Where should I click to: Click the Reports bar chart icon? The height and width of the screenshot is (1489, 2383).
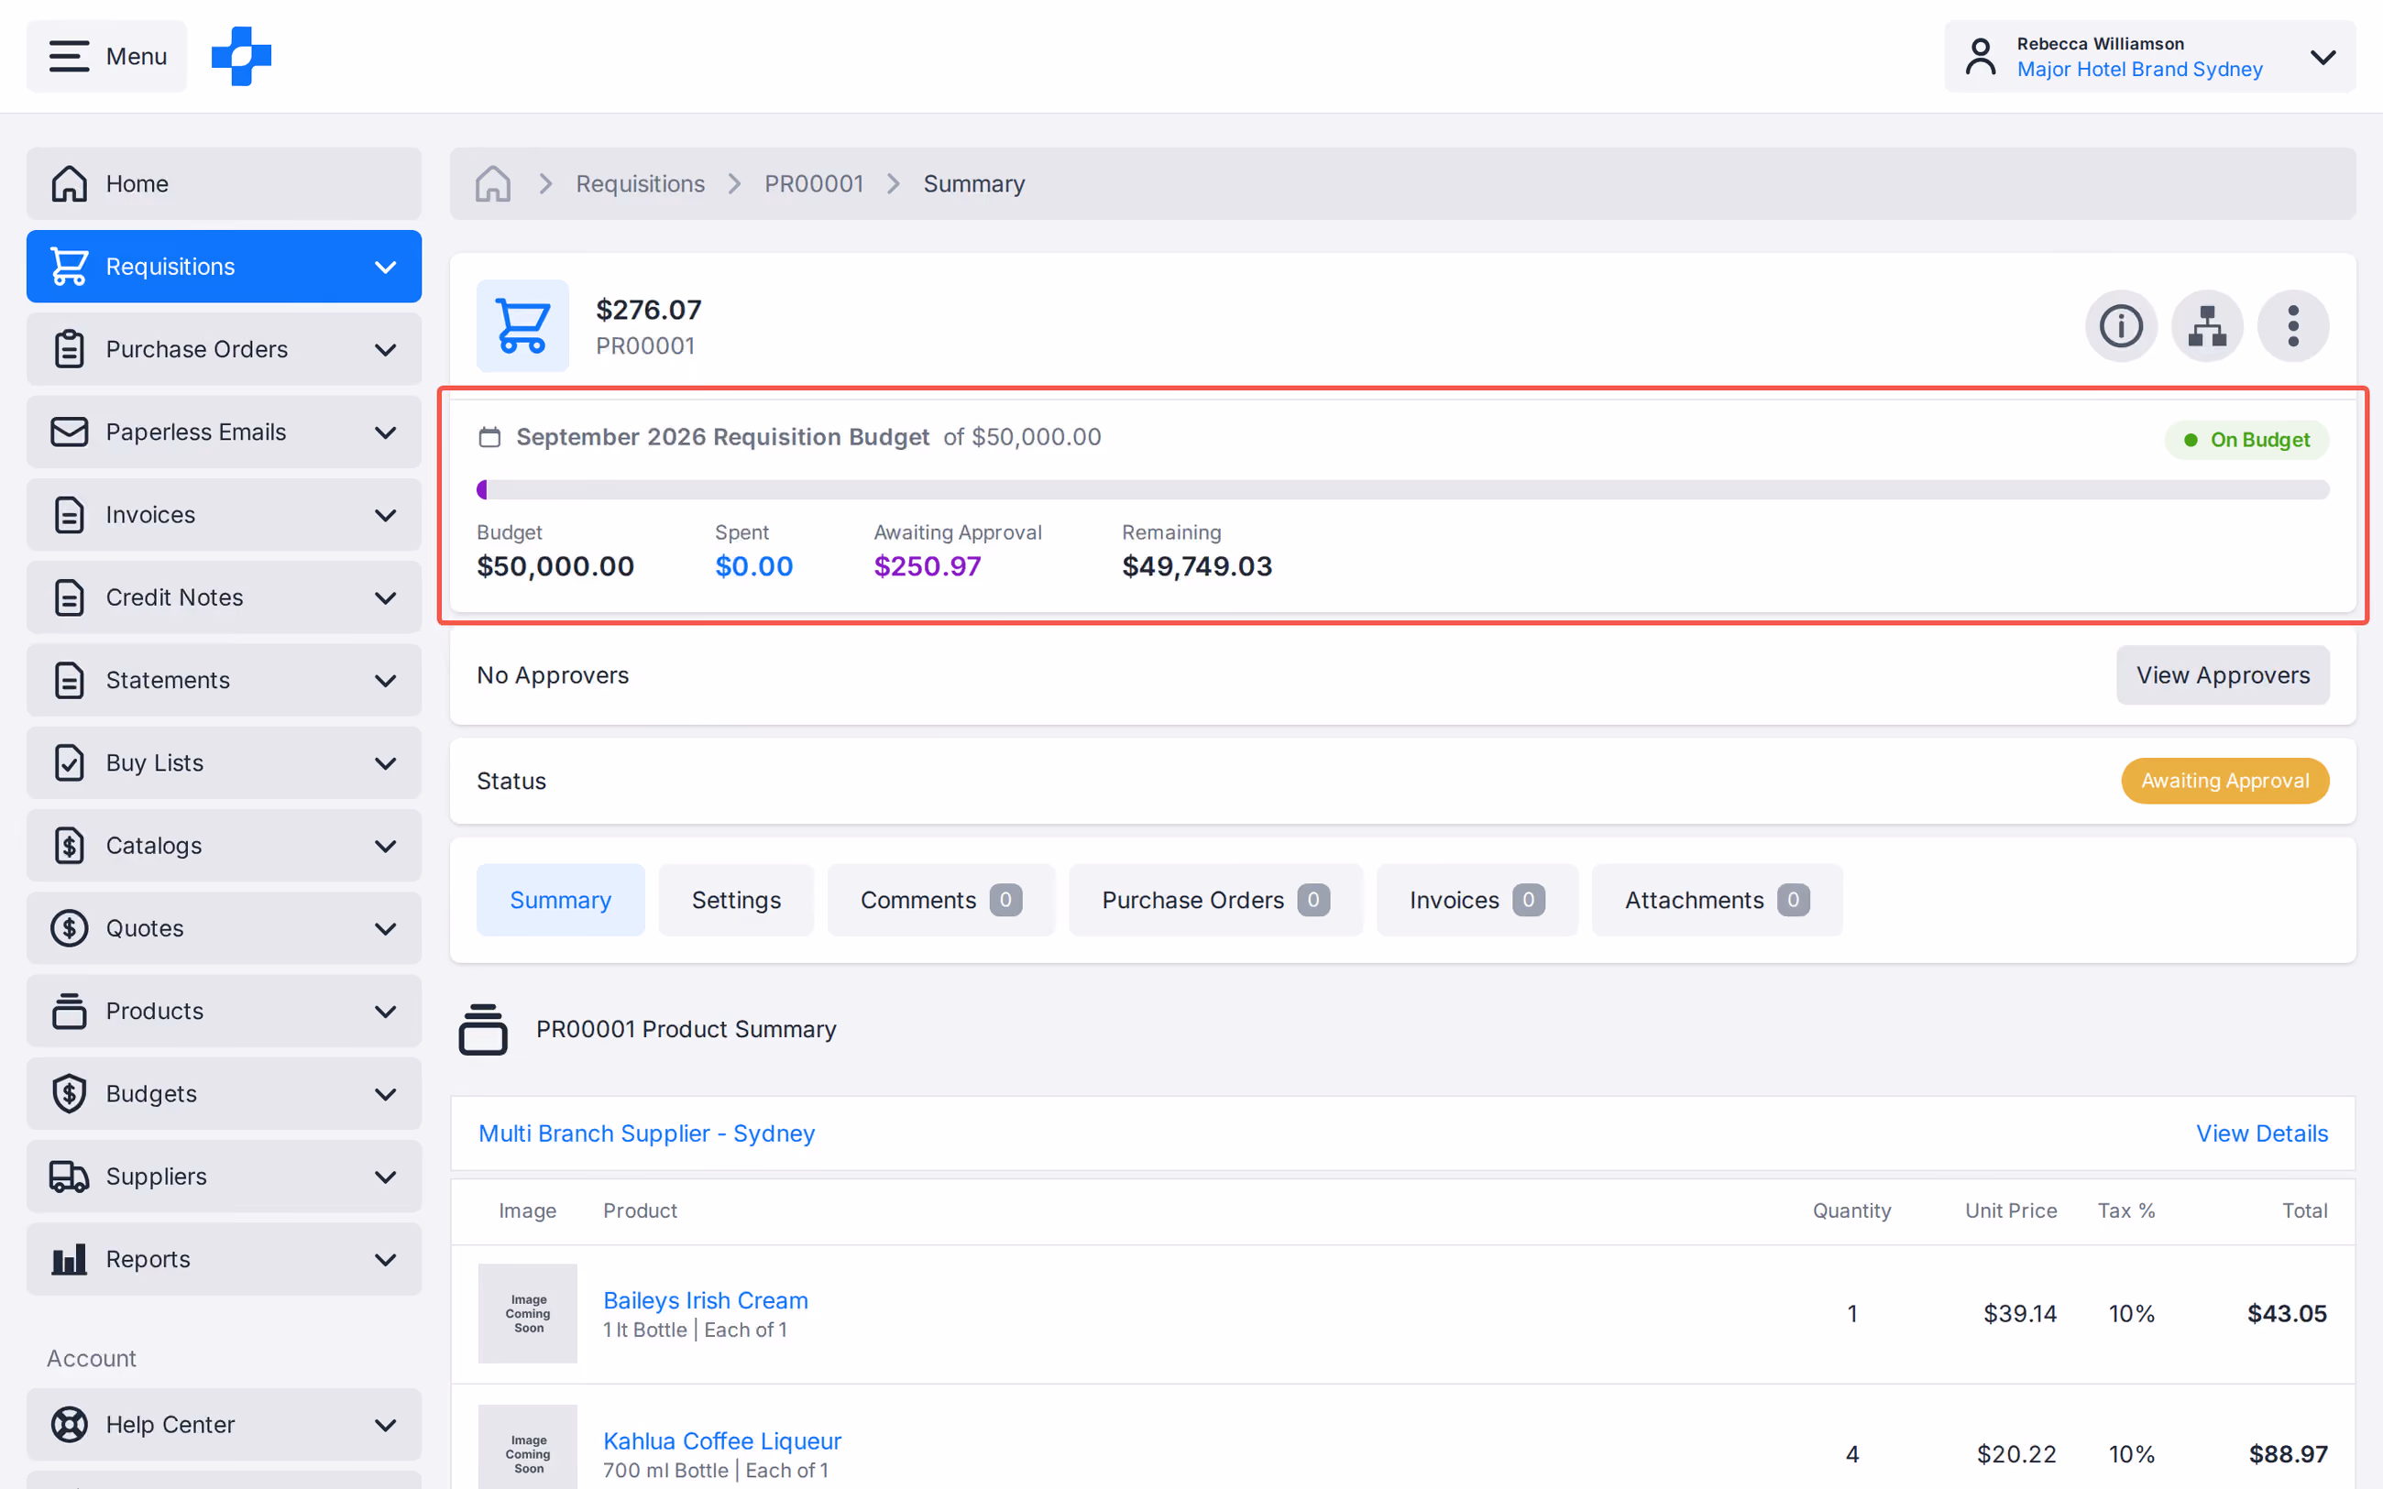tap(69, 1259)
